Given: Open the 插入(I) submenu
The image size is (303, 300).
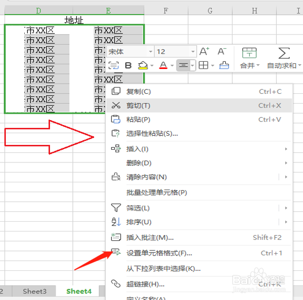Looking at the screenshot, I should pyautogui.click(x=199, y=149).
